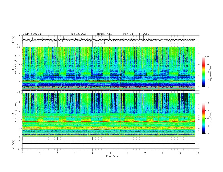Click inside the ch.2 spectrogram panel
This screenshot has height=172, width=223.
(x=109, y=115)
